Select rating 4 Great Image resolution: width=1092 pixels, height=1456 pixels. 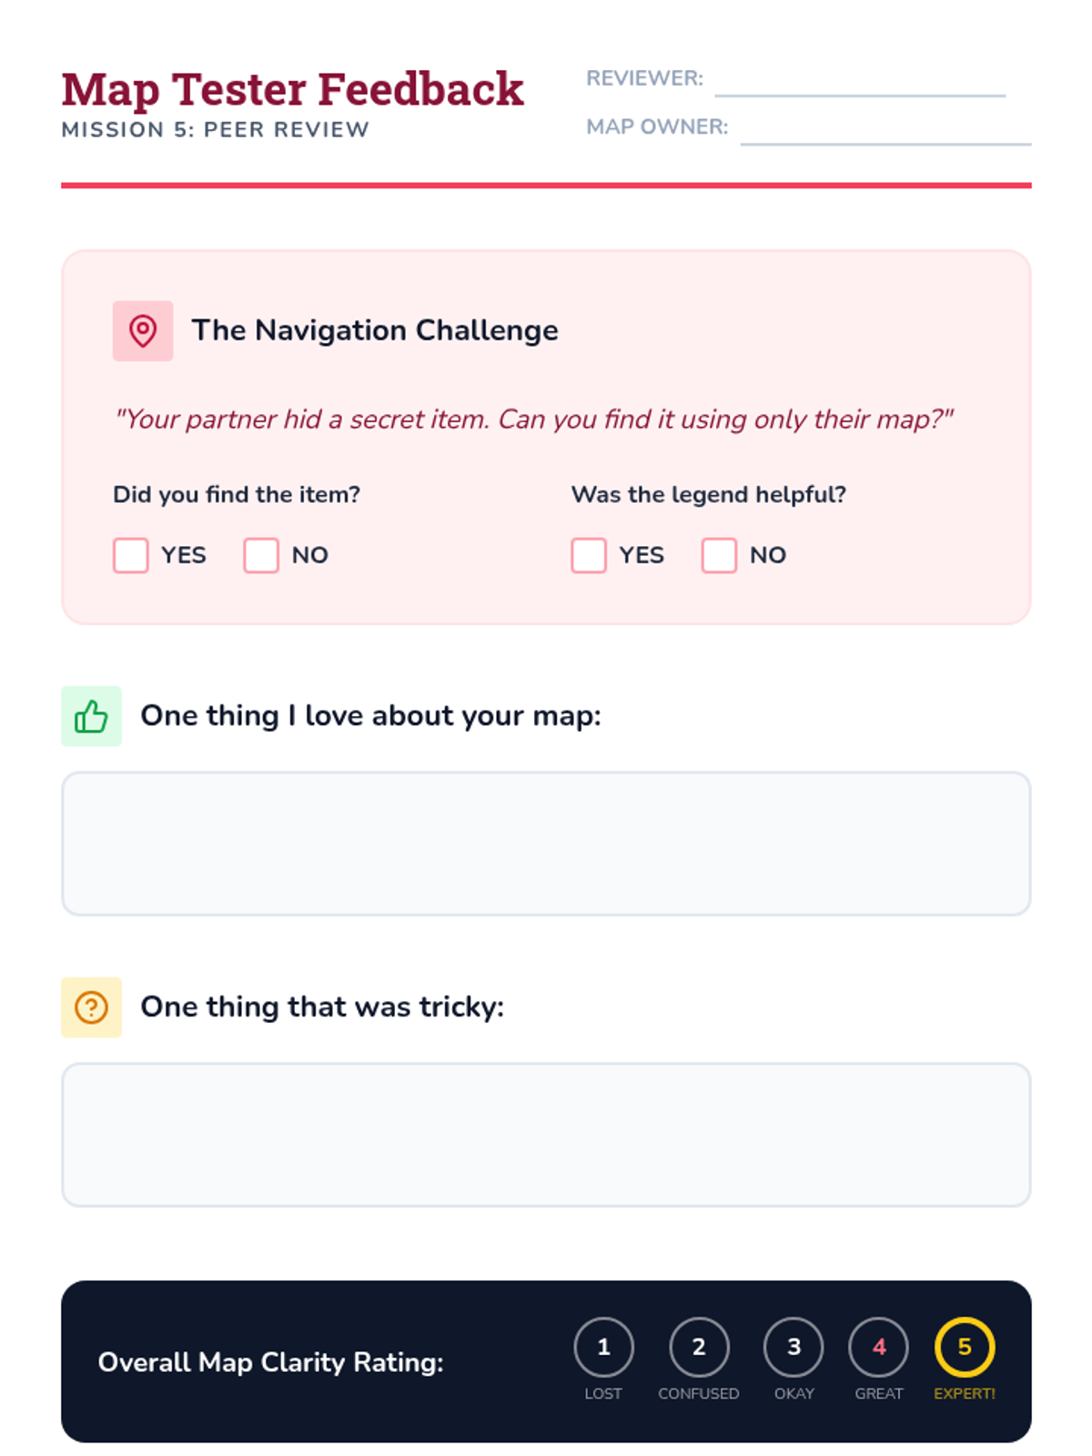[x=879, y=1347]
